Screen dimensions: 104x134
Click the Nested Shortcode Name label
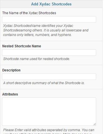(22, 46)
